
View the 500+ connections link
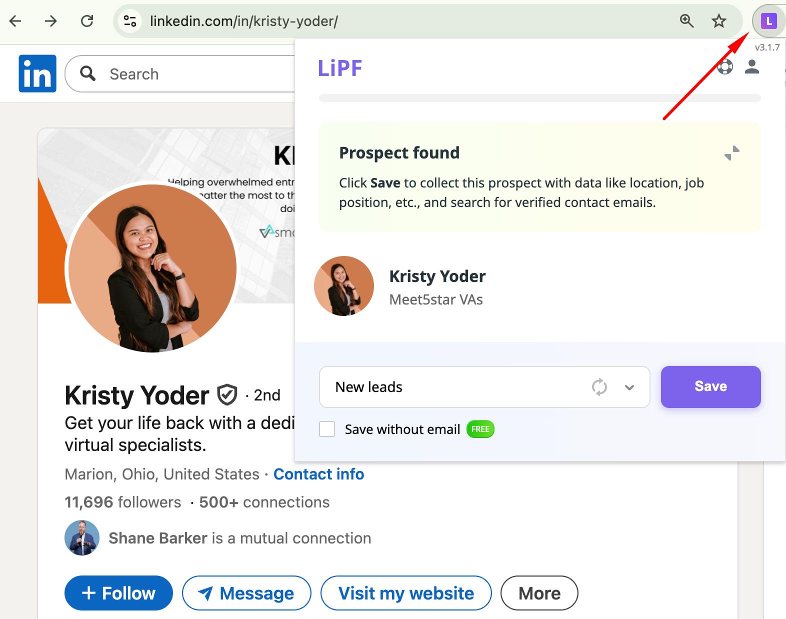click(x=264, y=502)
